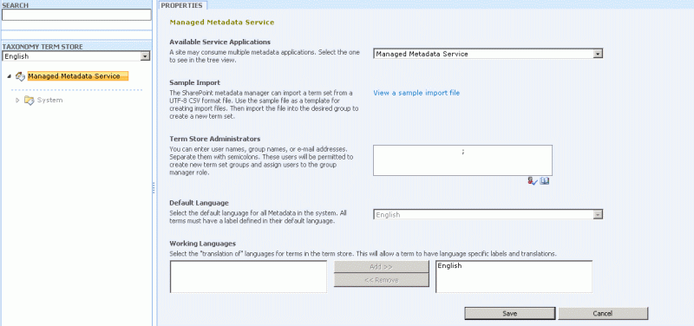
Task: Expand the System group node
Action: point(17,101)
